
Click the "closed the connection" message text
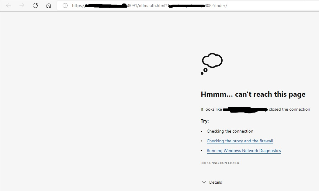click(289, 109)
